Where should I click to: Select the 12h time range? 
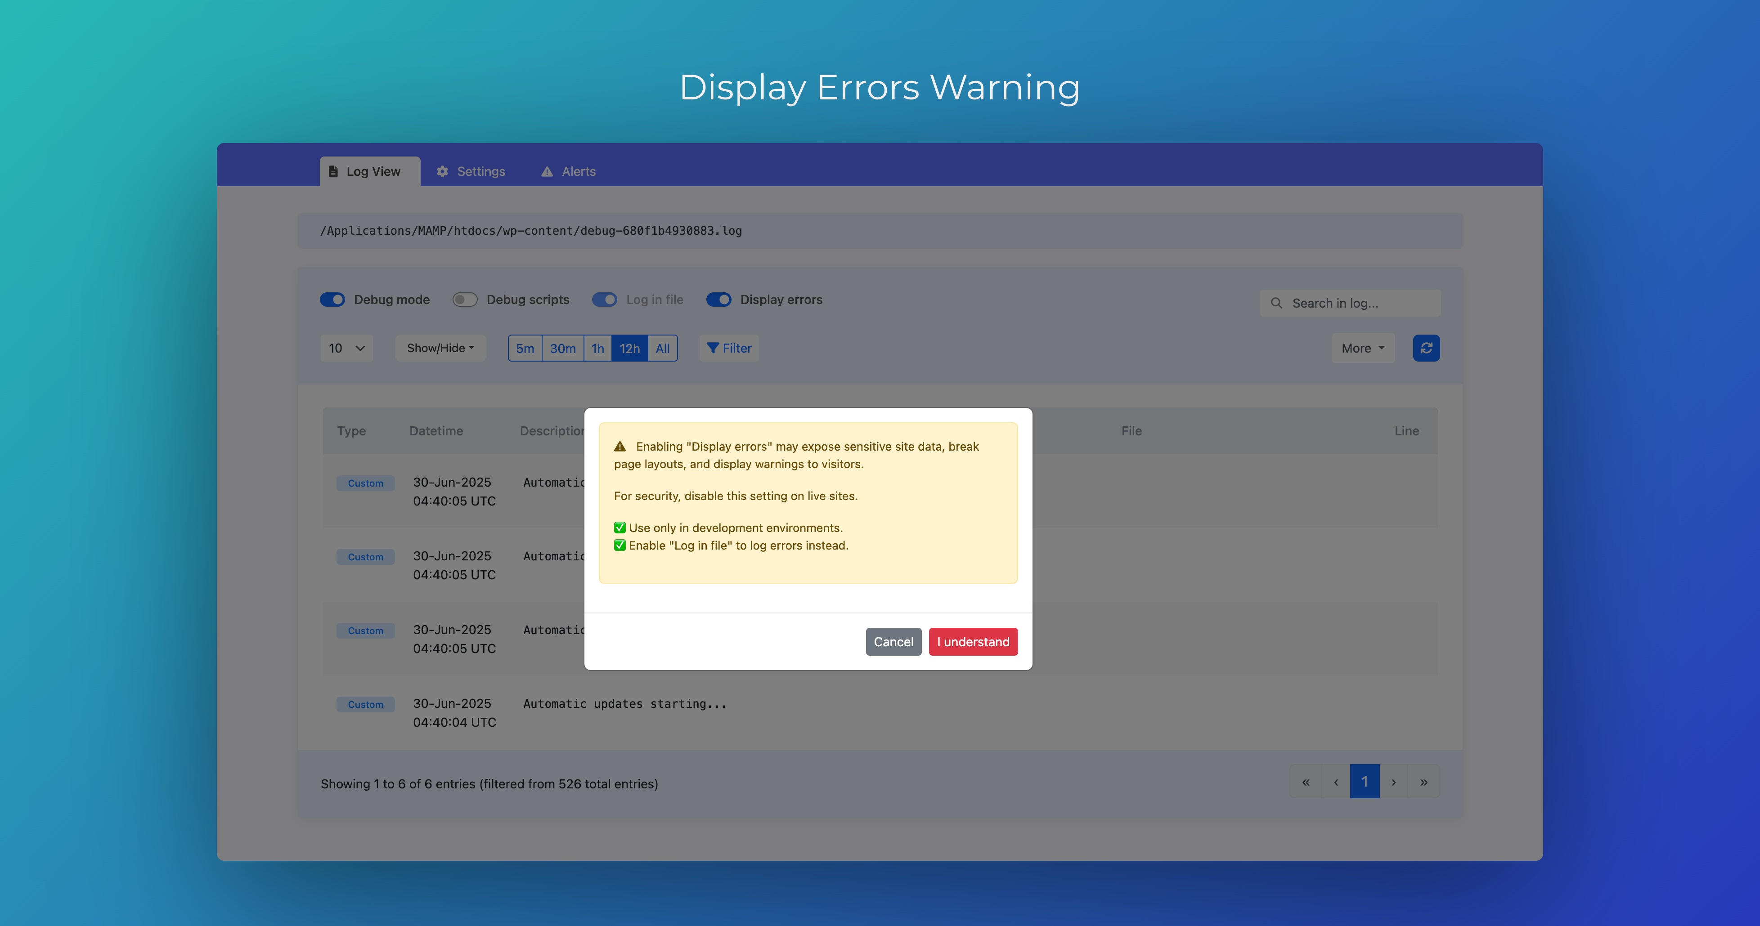(x=629, y=348)
